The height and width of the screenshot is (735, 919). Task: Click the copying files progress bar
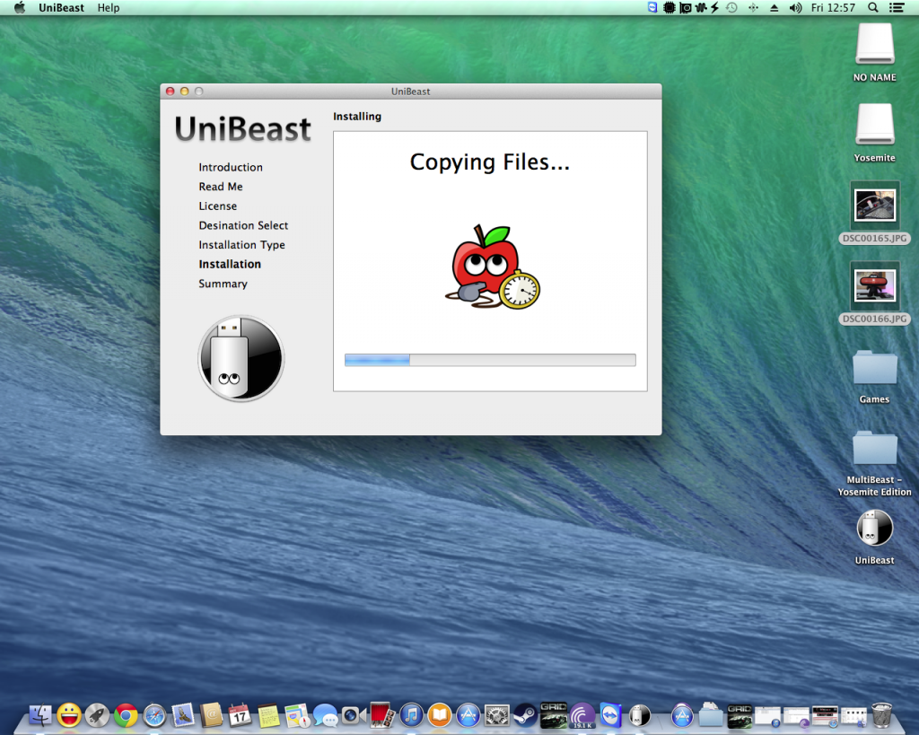click(x=490, y=360)
